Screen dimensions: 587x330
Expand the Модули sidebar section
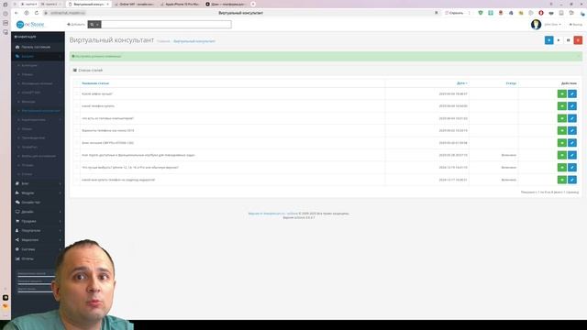tap(38, 193)
